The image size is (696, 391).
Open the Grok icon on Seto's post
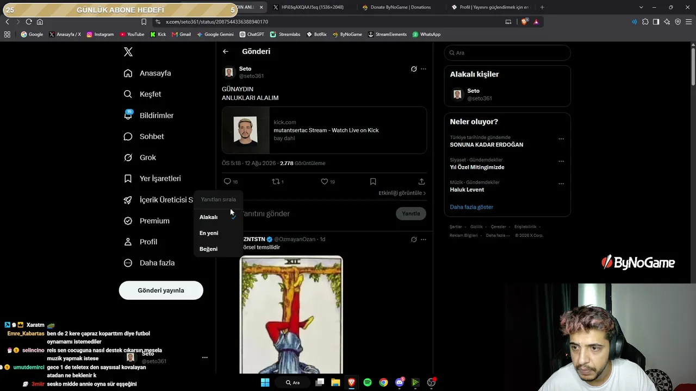click(414, 69)
